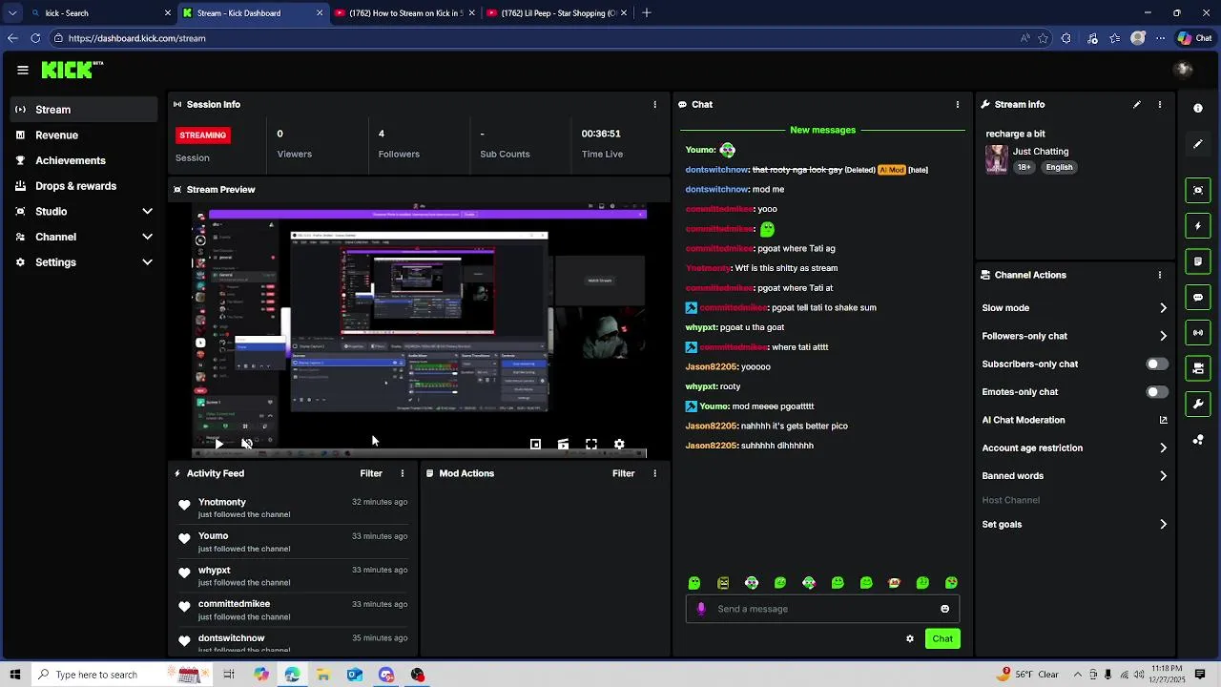Open the Channel Actions three-dot menu
The width and height of the screenshot is (1221, 687).
(1160, 275)
